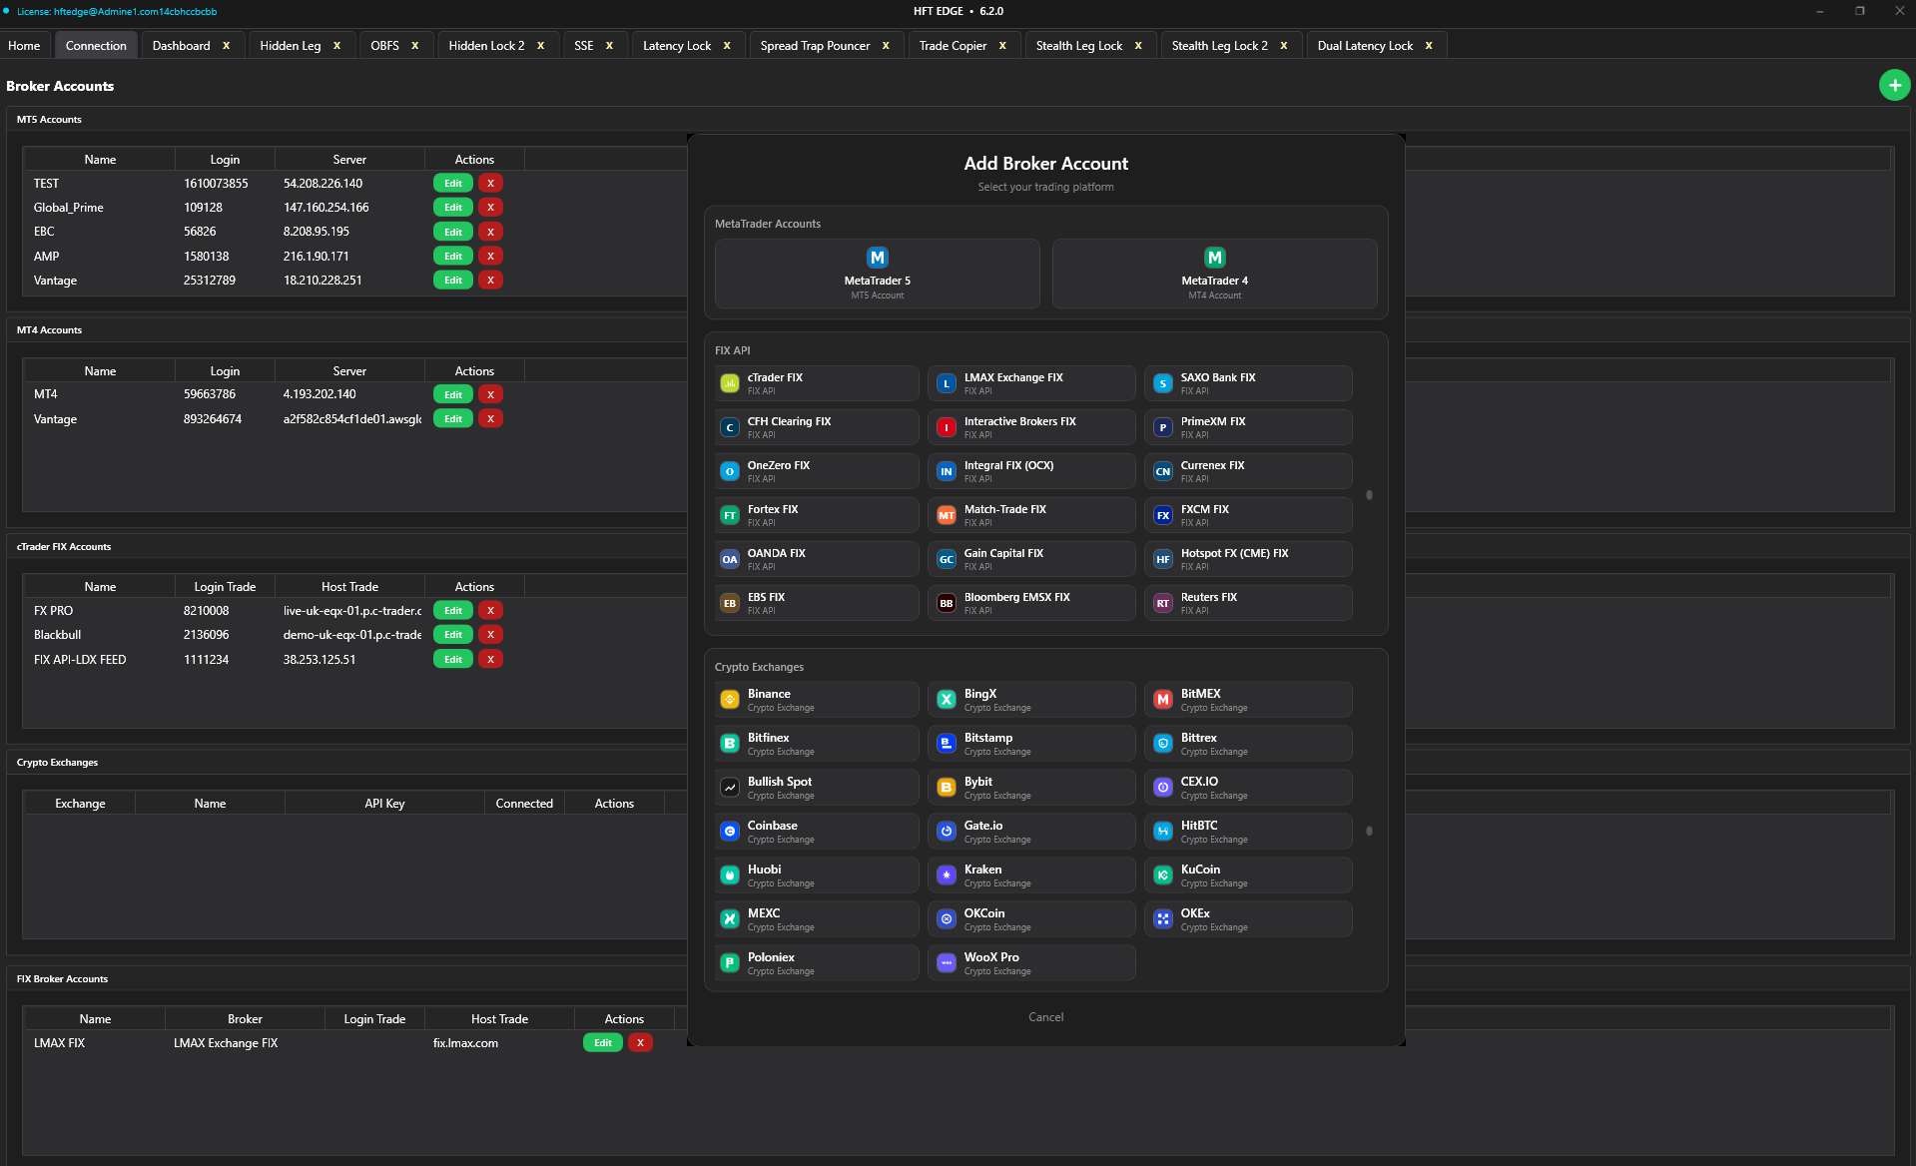Click the Vantage MT5 server address 18.210.228.251

[322, 281]
